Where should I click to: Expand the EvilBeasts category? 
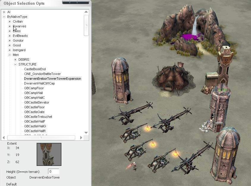10,36
